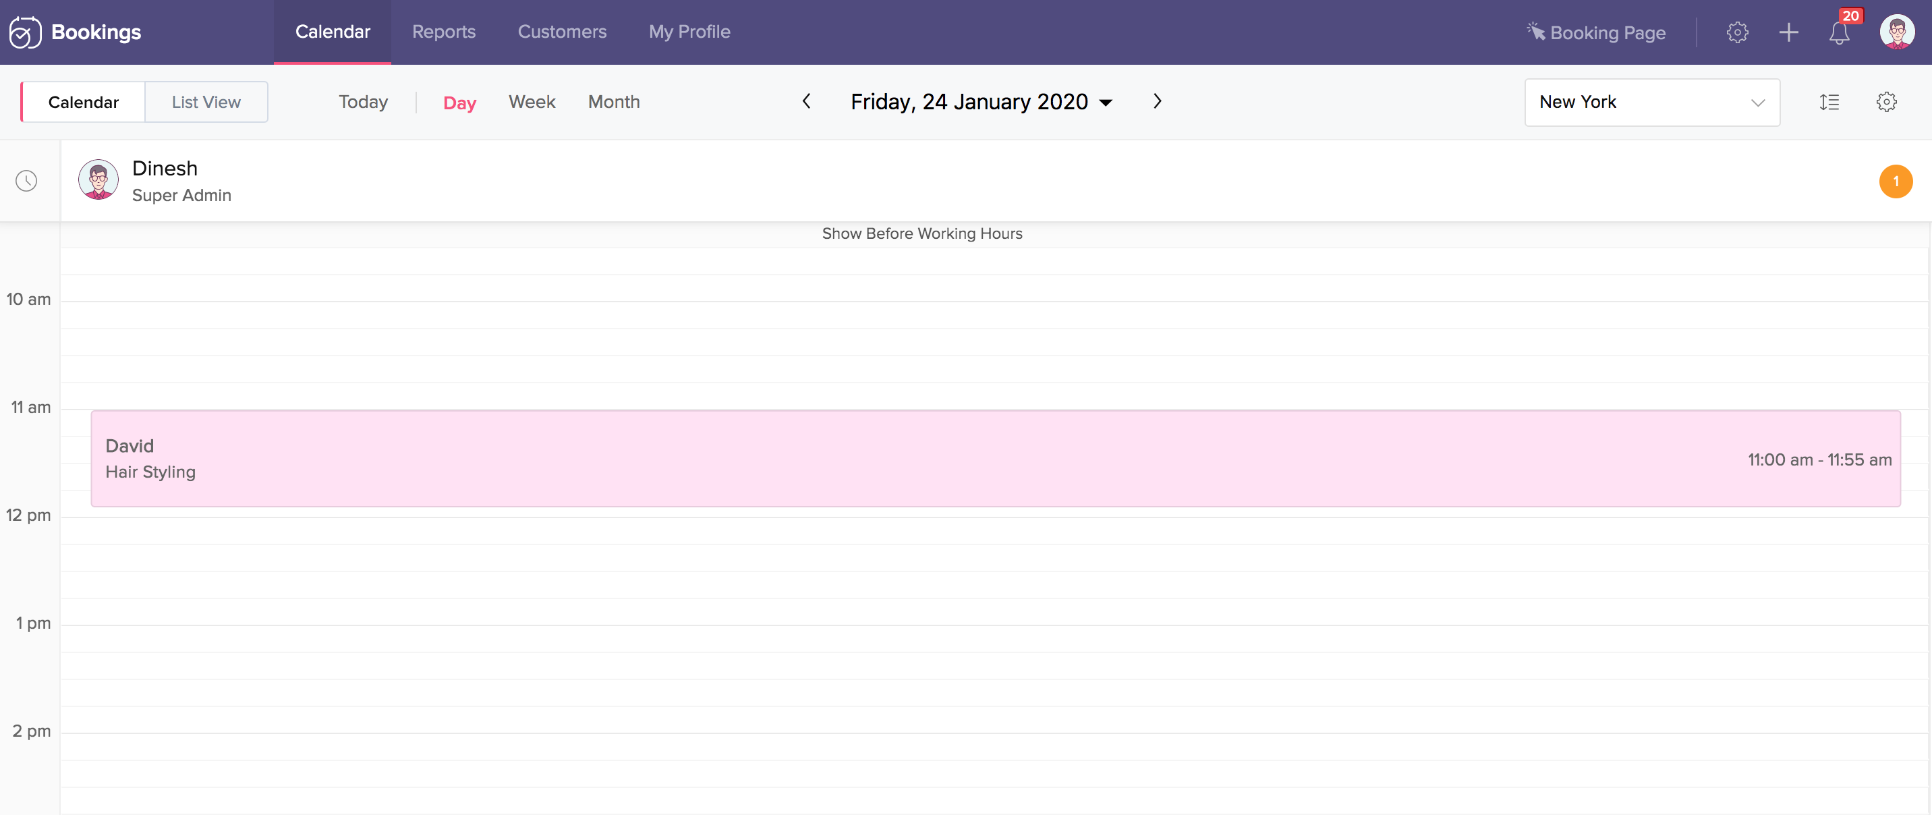Open the user avatar menu
Screen dimensions: 1932x815
coord(1896,32)
